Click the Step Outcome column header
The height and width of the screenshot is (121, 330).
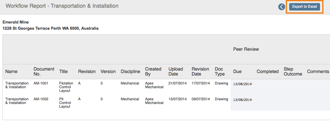click(293, 71)
